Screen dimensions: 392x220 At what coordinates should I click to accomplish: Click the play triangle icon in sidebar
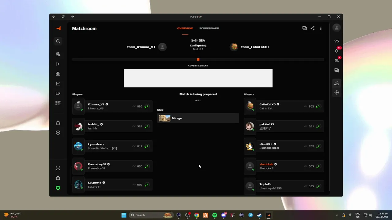[58, 64]
